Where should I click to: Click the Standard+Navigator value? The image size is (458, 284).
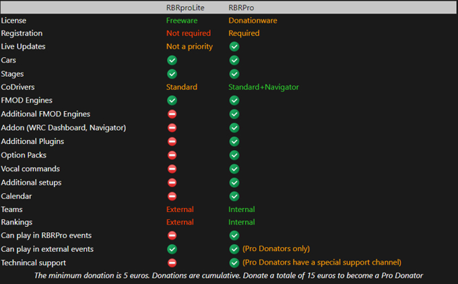(264, 87)
